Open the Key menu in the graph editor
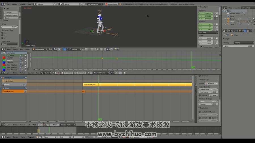Viewport: 255px width, 143px height. (x=37, y=73)
